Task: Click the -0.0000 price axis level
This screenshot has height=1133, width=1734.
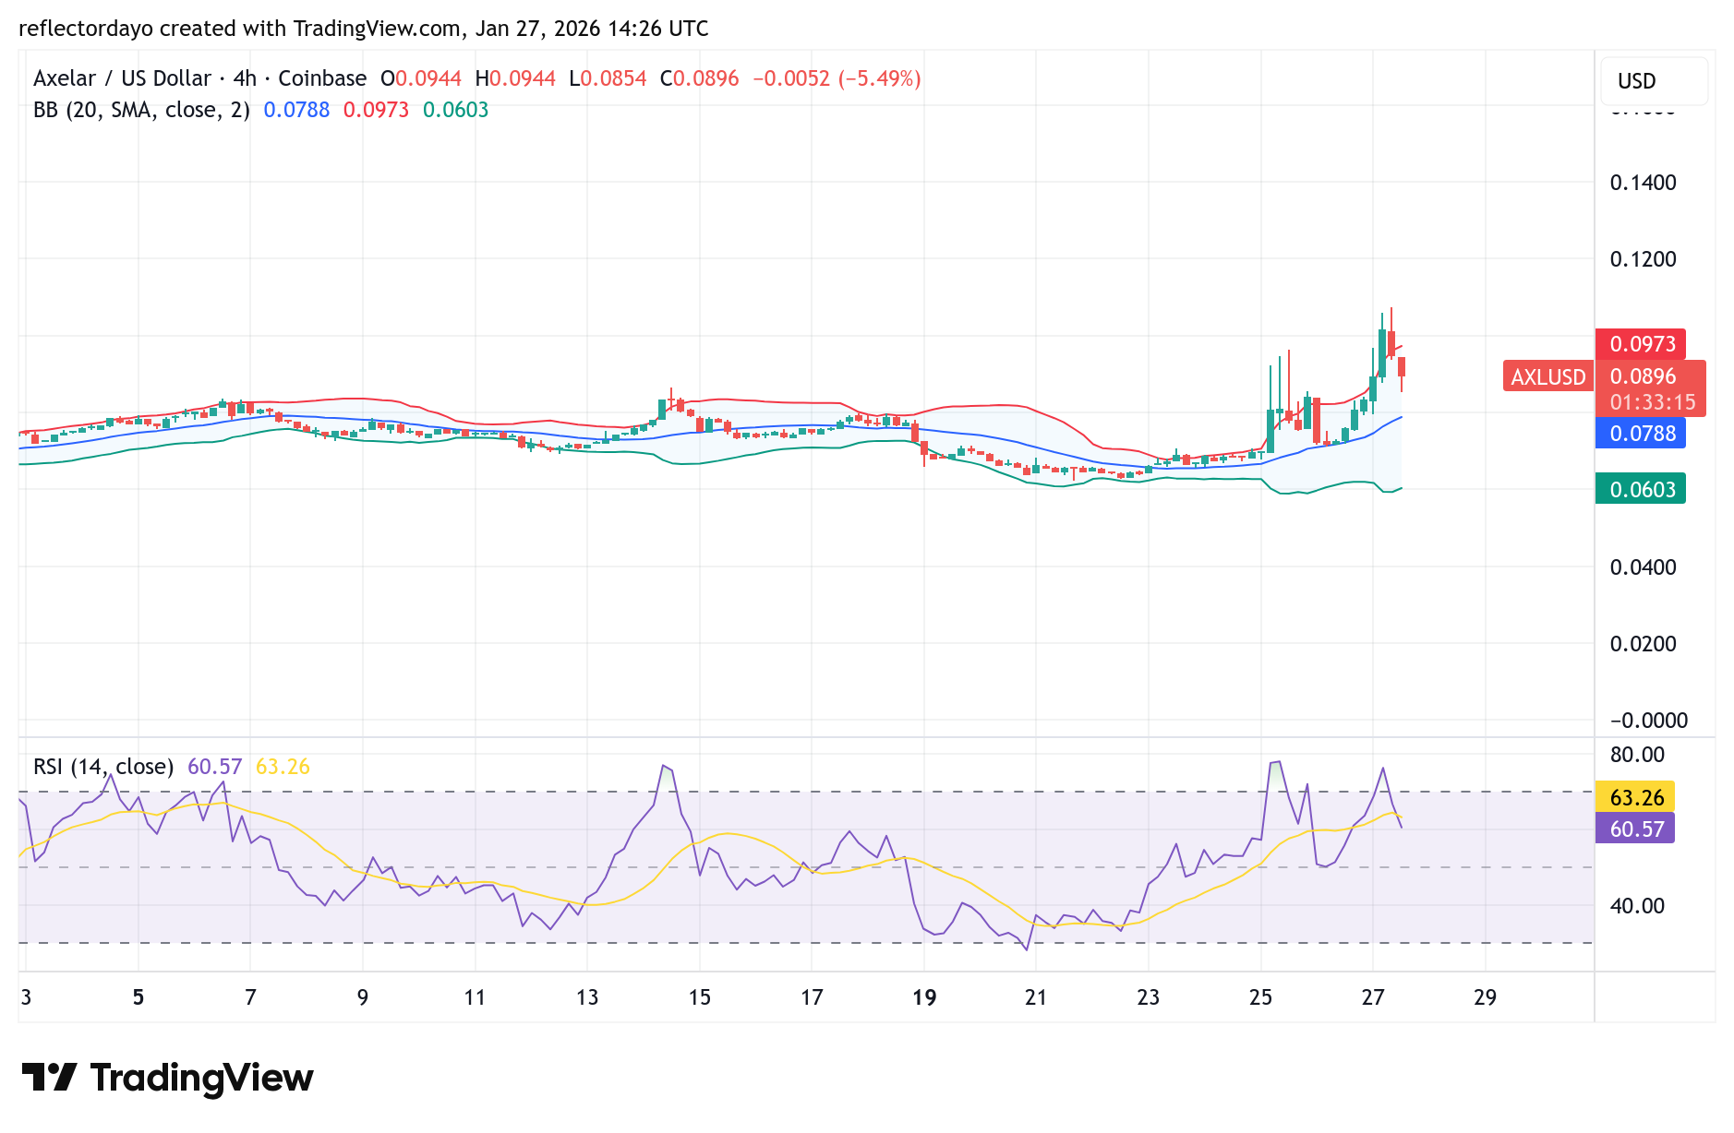Action: [x=1648, y=721]
